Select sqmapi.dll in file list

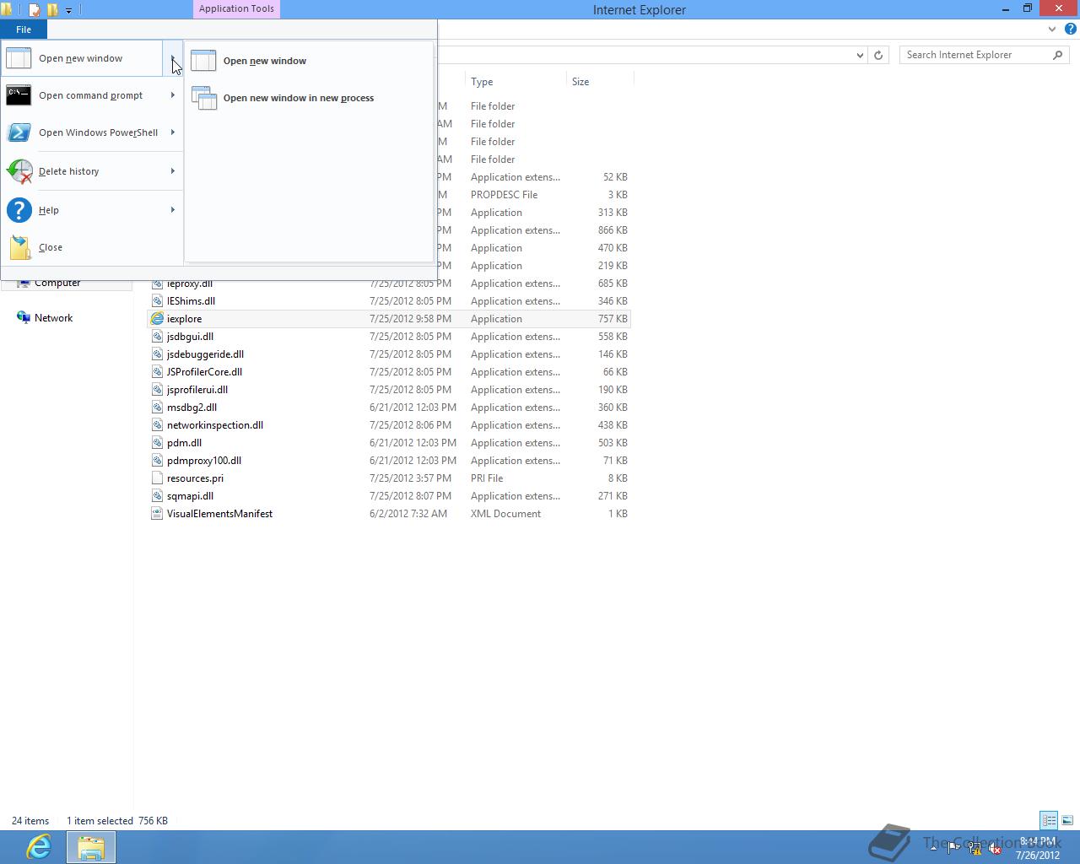pos(190,496)
